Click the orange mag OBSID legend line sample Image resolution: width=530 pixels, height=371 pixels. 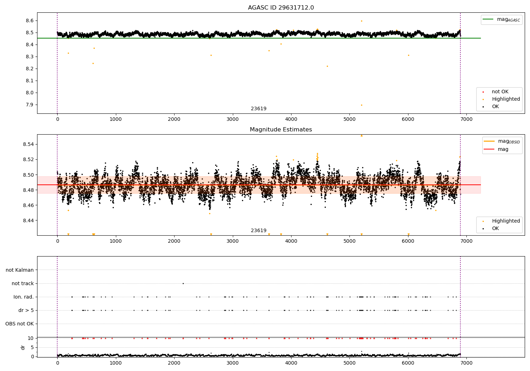click(x=489, y=141)
